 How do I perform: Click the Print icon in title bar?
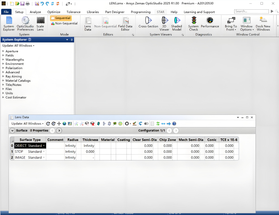(27, 4)
